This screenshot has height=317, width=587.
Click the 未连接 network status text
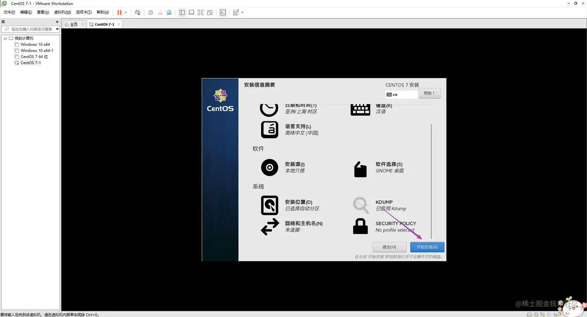(292, 230)
